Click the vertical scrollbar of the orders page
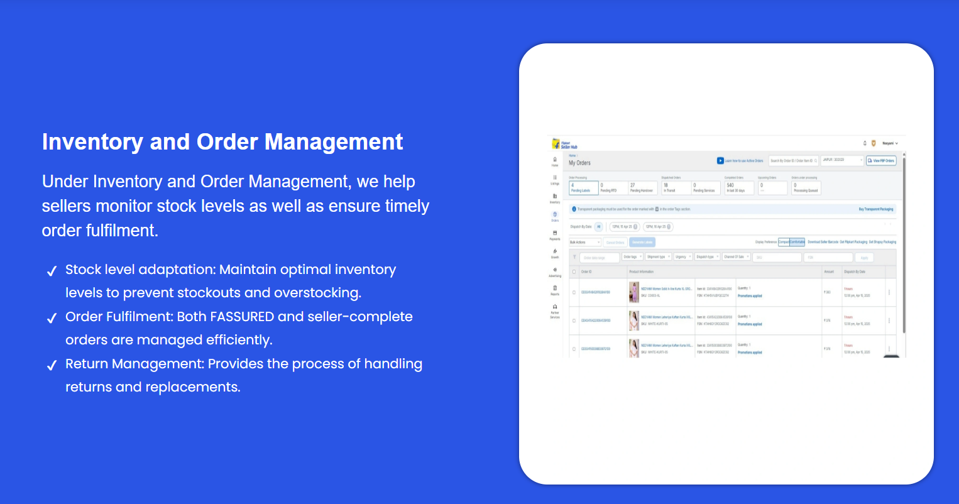Image resolution: width=959 pixels, height=504 pixels. pyautogui.click(x=904, y=245)
